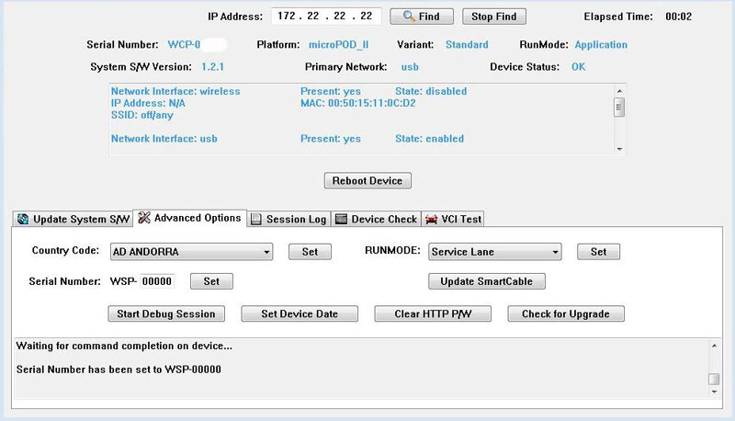Expand the RUNMODE Service Lane dropdown

[495, 252]
